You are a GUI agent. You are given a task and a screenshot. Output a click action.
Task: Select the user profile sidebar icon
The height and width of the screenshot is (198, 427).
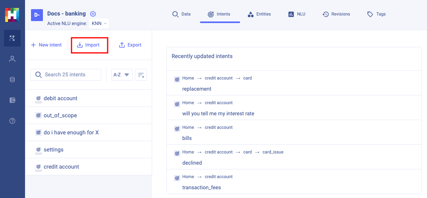pos(12,59)
